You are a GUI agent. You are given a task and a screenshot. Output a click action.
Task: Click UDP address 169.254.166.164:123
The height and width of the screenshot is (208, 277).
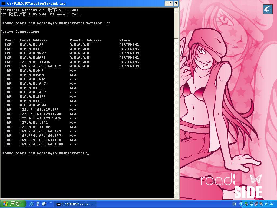click(40, 131)
